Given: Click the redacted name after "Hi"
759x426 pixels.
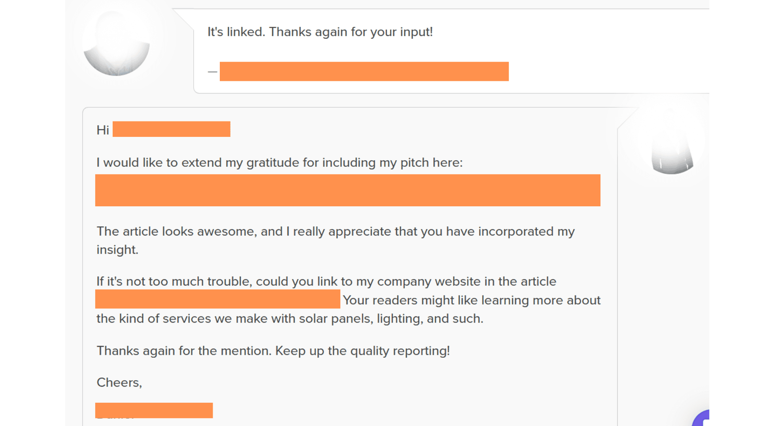Looking at the screenshot, I should (x=171, y=129).
